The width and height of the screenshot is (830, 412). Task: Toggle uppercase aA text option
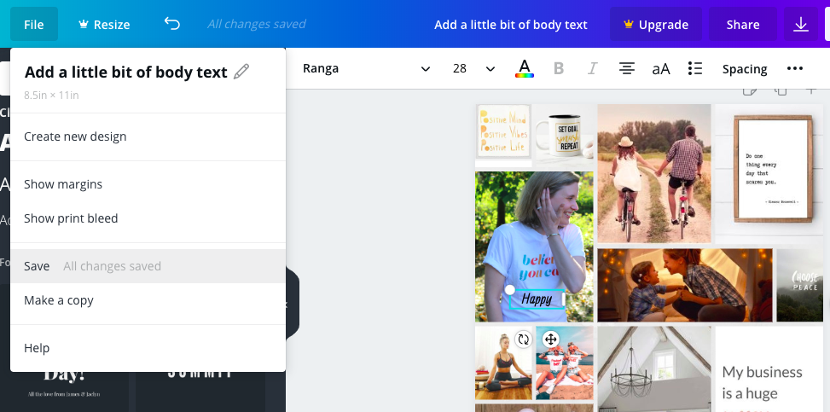point(661,69)
